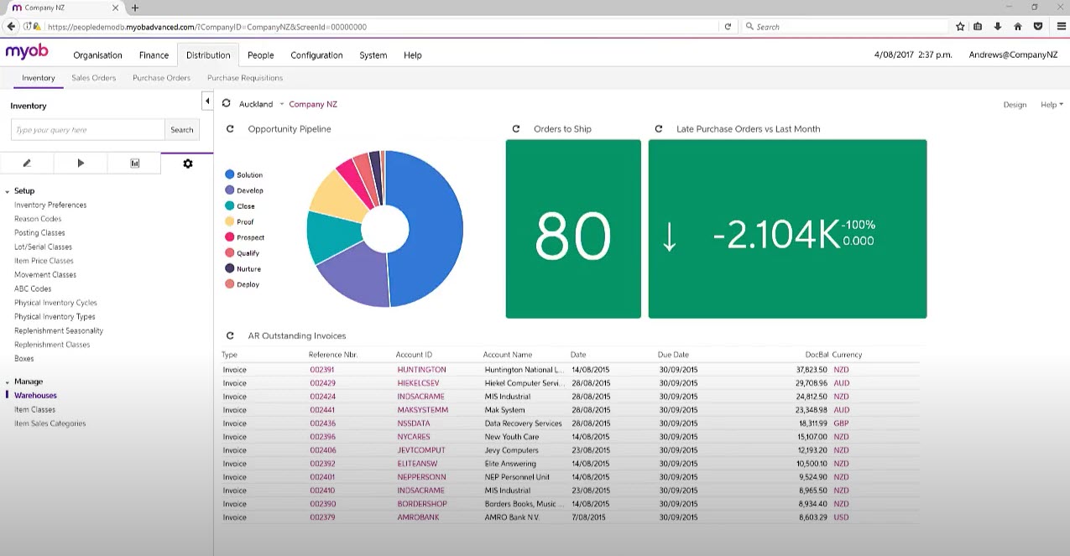This screenshot has height=556, width=1070.
Task: Open Replenishment Classes item
Action: (52, 345)
